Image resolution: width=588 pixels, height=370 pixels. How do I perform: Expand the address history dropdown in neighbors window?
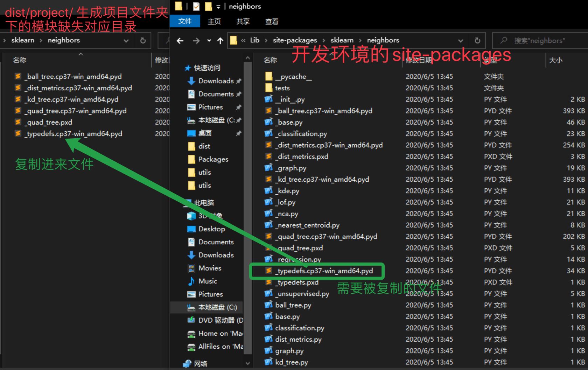point(461,41)
